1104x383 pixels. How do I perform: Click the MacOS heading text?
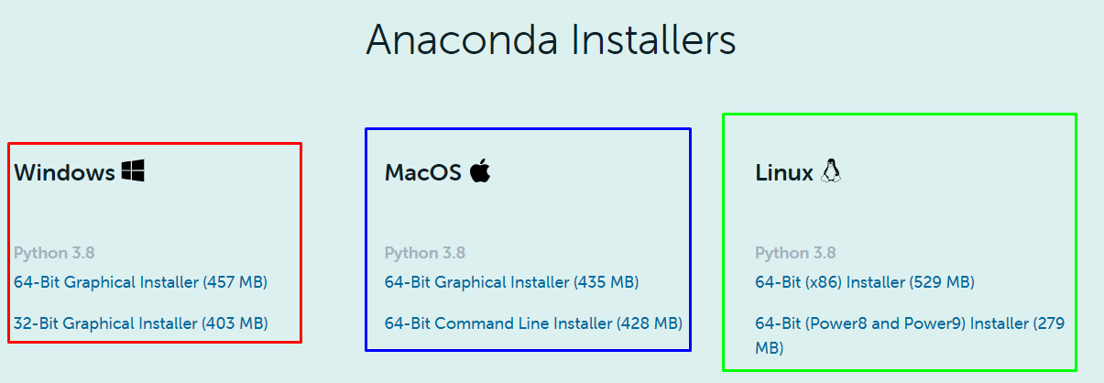pos(422,172)
